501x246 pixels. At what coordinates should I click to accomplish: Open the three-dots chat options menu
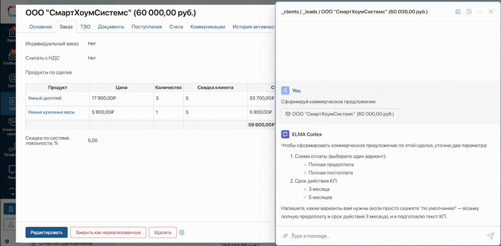click(480, 12)
